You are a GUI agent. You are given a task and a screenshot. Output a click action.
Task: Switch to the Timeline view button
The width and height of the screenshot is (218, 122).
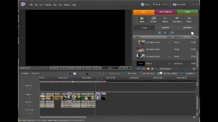pyautogui.click(x=25, y=74)
